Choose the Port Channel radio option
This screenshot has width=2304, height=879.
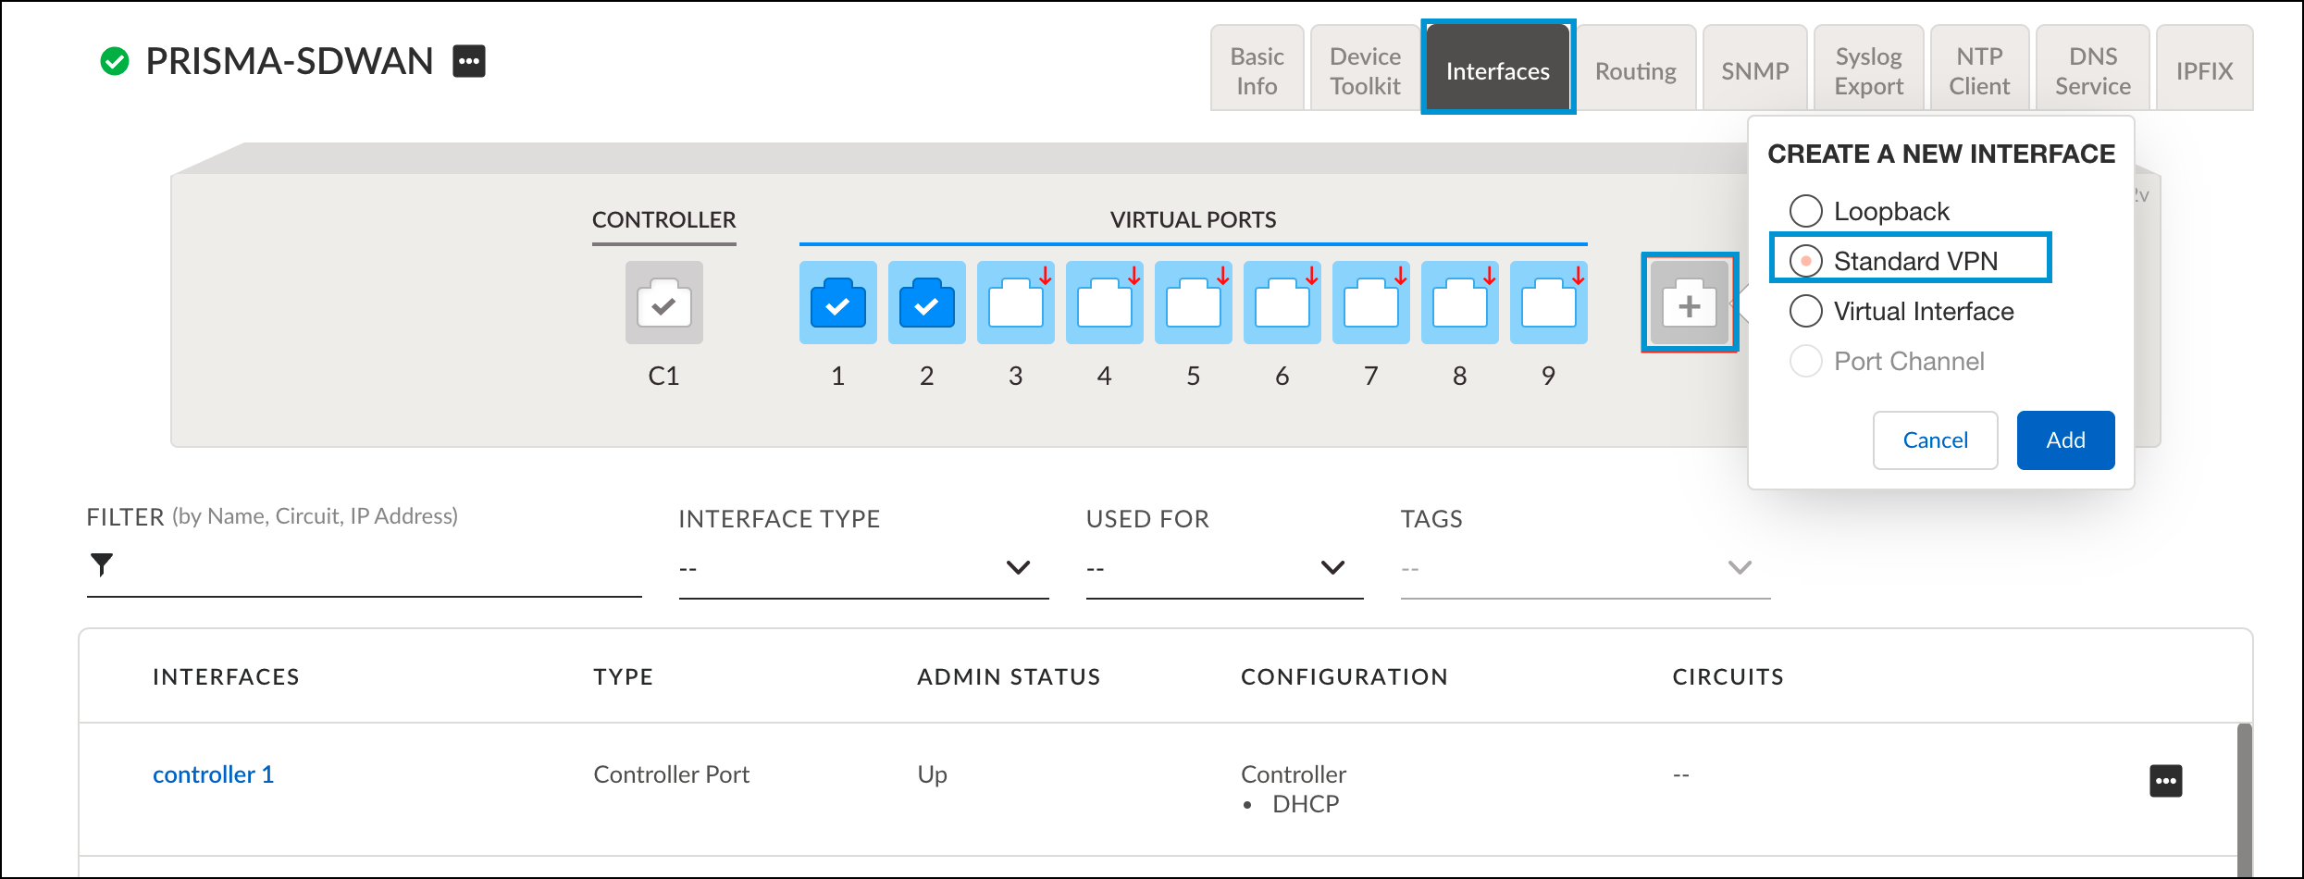1805,361
